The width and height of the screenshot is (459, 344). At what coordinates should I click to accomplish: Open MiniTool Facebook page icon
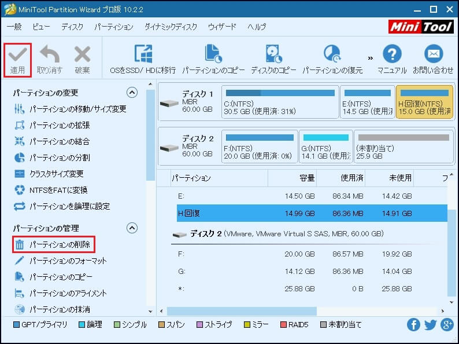413,325
